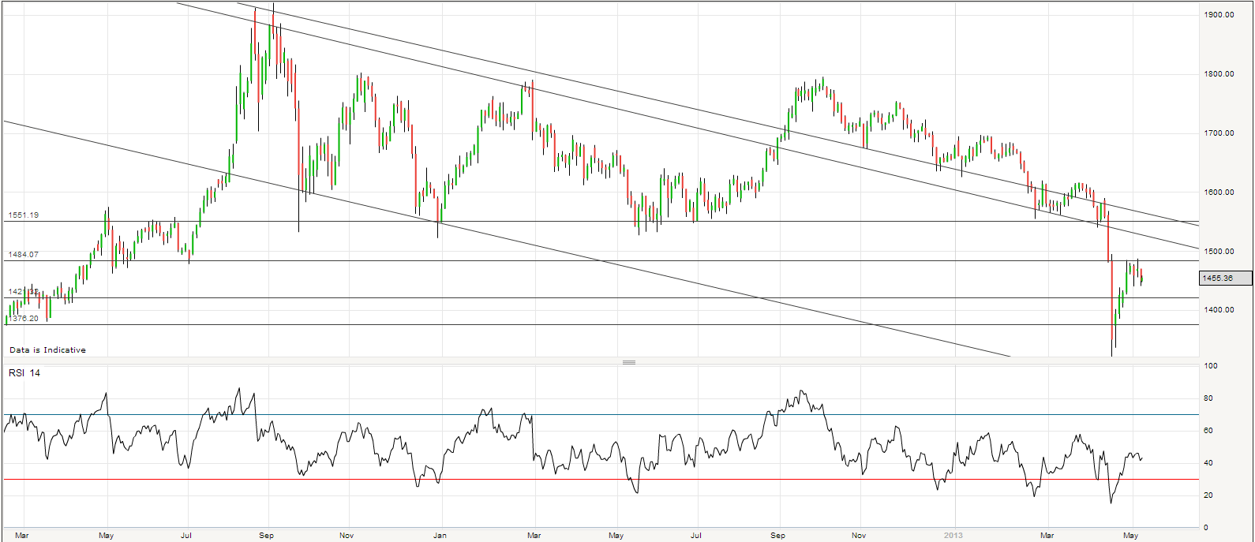Click the 1800.00 price axis label
Screen dimensions: 1255x542
[x=1219, y=74]
